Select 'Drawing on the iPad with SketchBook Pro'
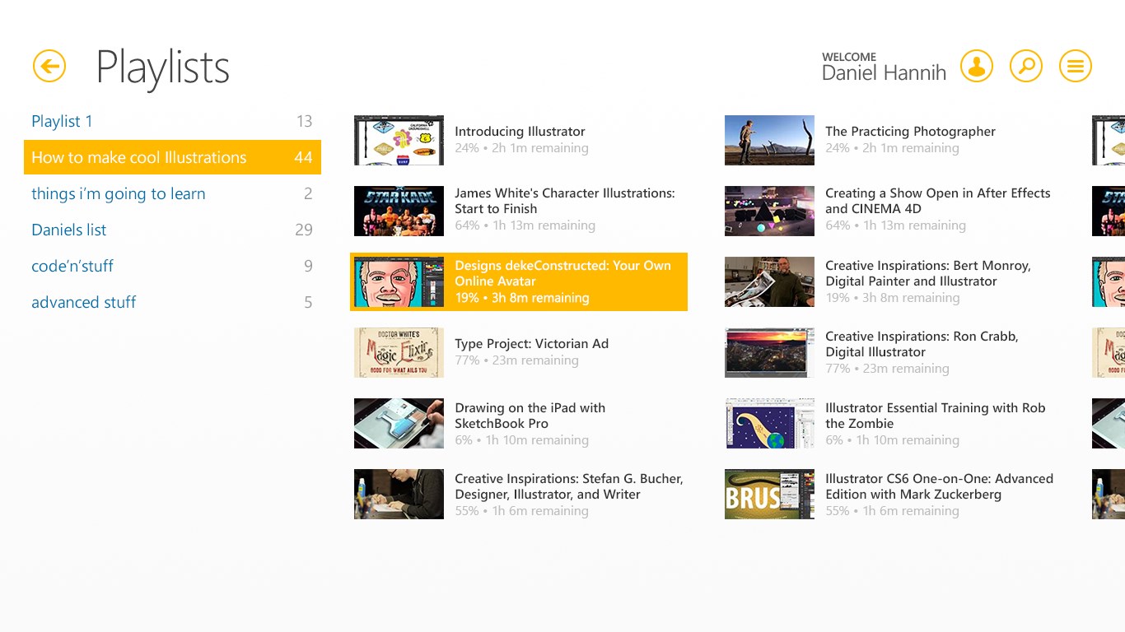Image resolution: width=1125 pixels, height=632 pixels. pos(530,416)
